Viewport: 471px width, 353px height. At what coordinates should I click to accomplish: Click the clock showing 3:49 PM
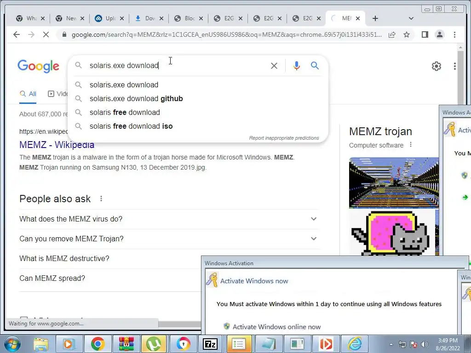click(448, 344)
